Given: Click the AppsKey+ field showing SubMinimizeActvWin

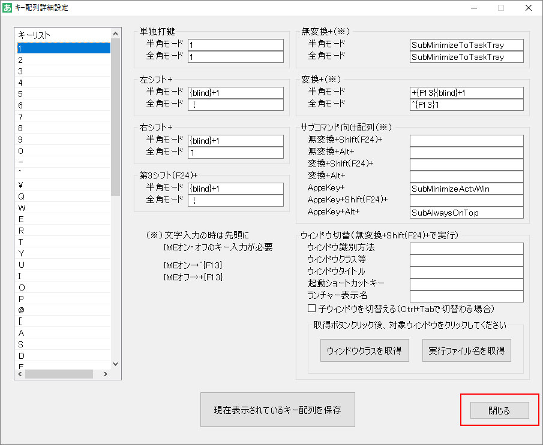Looking at the screenshot, I should [466, 189].
